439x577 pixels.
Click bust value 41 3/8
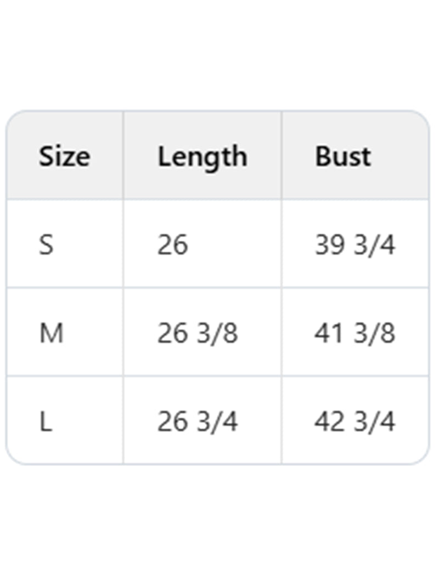click(354, 333)
